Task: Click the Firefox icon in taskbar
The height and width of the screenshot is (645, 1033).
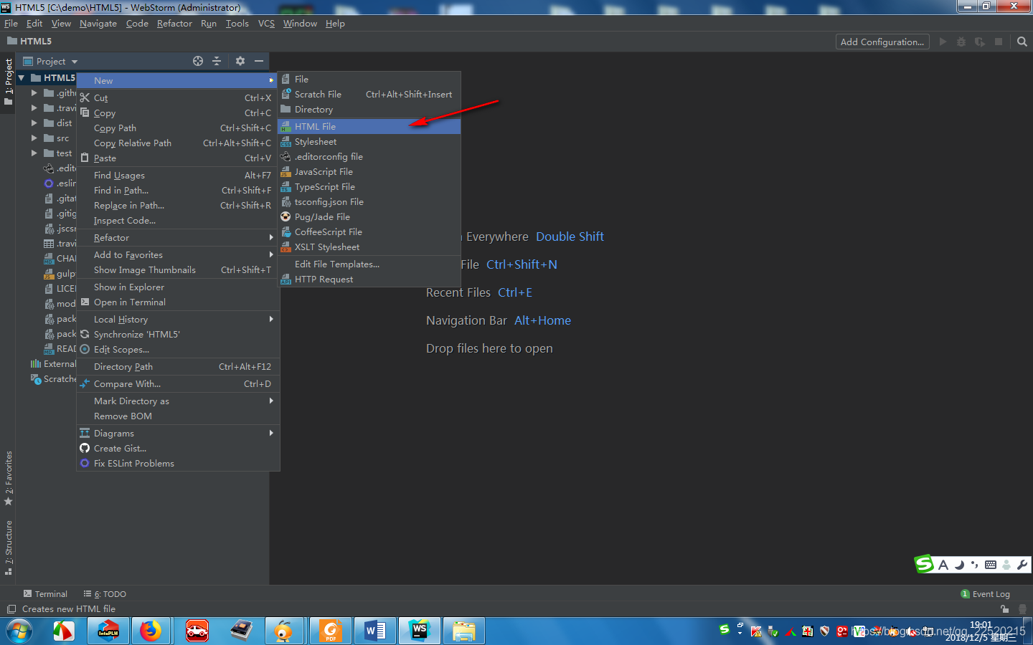Action: (151, 631)
